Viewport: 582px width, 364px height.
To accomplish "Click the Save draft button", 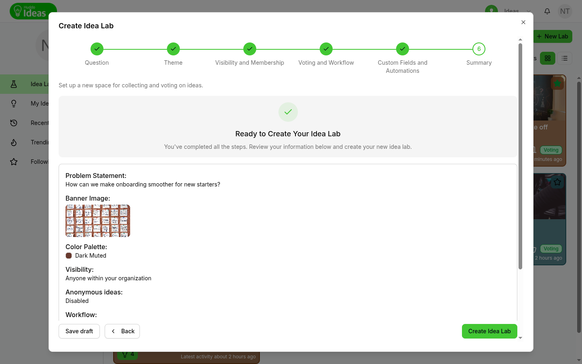I will click(79, 331).
